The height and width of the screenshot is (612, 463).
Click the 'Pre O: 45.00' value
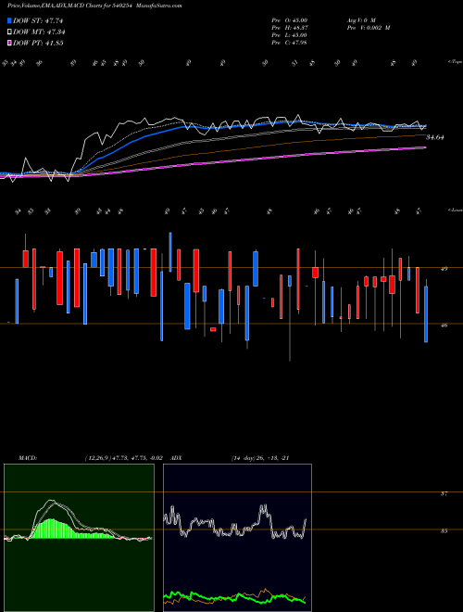tap(290, 20)
